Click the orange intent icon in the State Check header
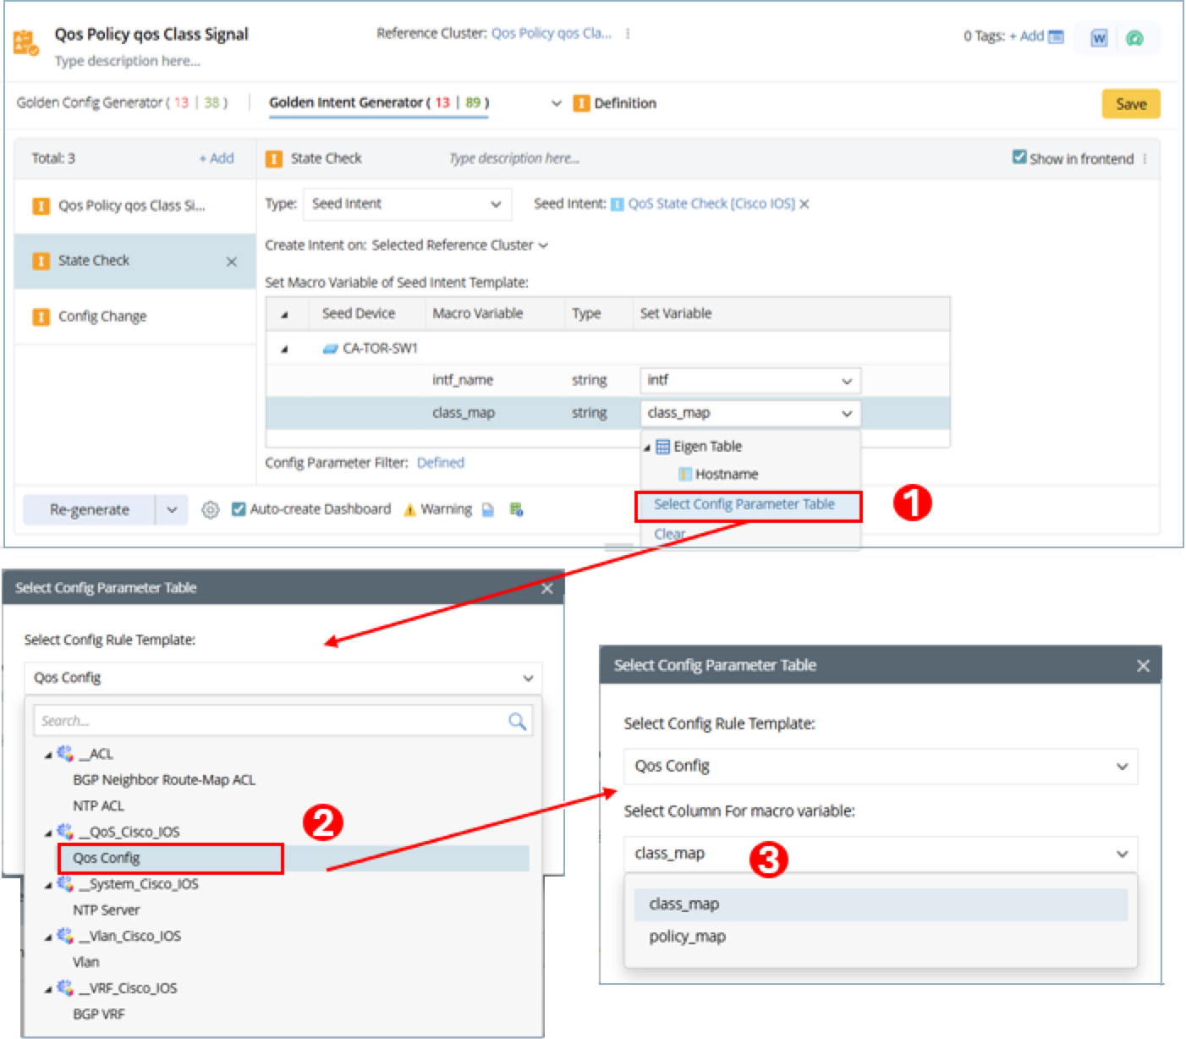Image resolution: width=1186 pixels, height=1039 pixels. click(274, 159)
